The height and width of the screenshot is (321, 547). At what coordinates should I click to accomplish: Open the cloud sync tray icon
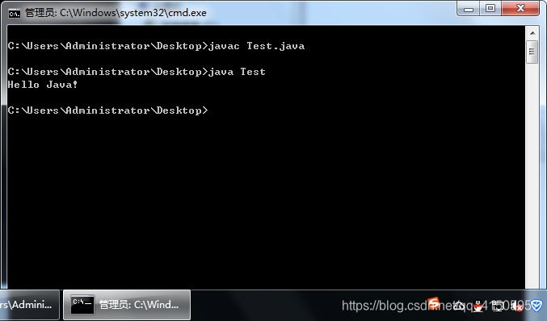(458, 306)
